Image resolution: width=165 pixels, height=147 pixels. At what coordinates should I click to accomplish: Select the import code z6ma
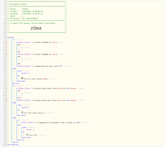click(36, 28)
